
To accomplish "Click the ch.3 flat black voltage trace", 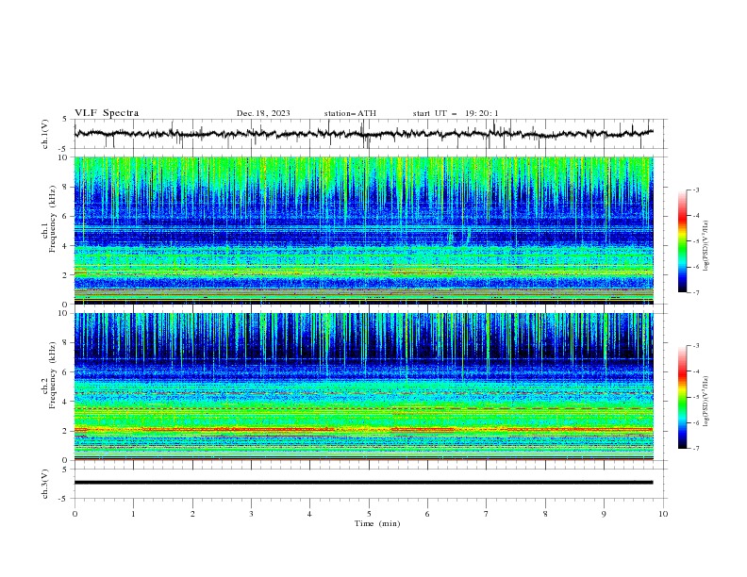I will click(x=363, y=483).
